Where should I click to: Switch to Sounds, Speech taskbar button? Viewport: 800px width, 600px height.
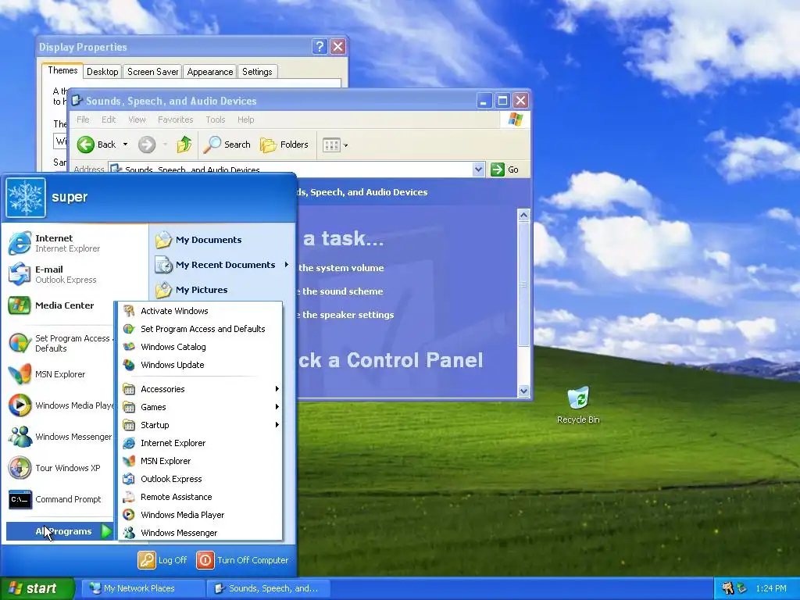pos(267,588)
